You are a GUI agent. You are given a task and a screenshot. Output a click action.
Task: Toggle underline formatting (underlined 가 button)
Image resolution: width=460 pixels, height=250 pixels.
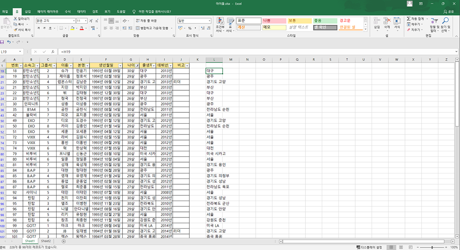tap(50, 28)
